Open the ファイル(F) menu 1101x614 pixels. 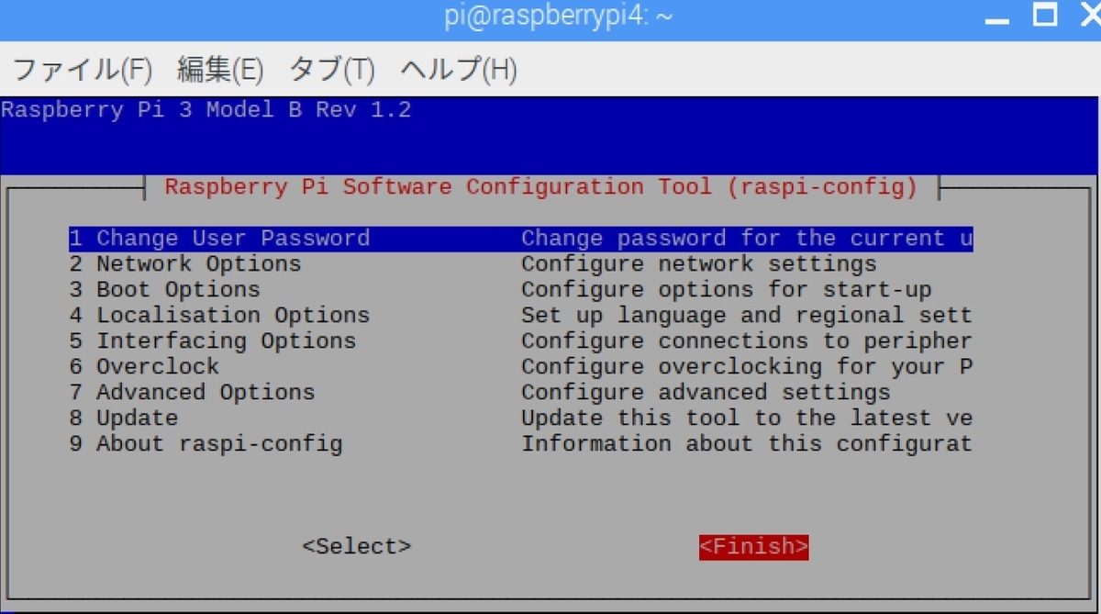[x=82, y=69]
